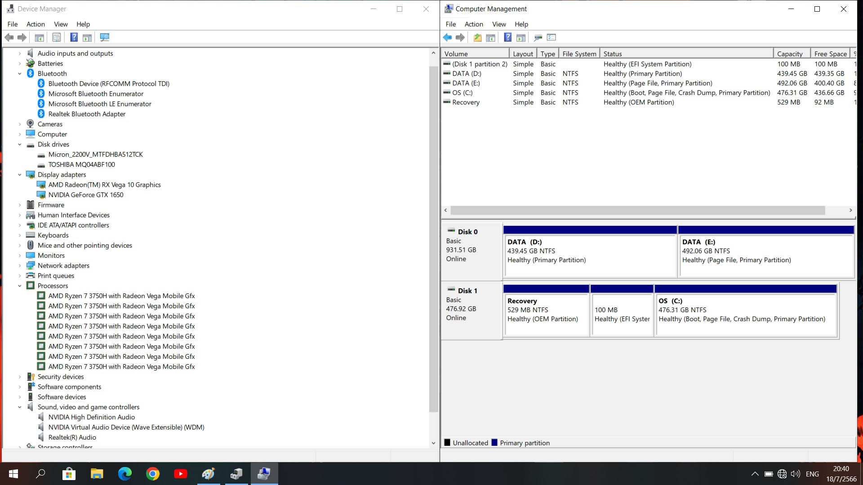Click volume icon in system tray

point(795,474)
